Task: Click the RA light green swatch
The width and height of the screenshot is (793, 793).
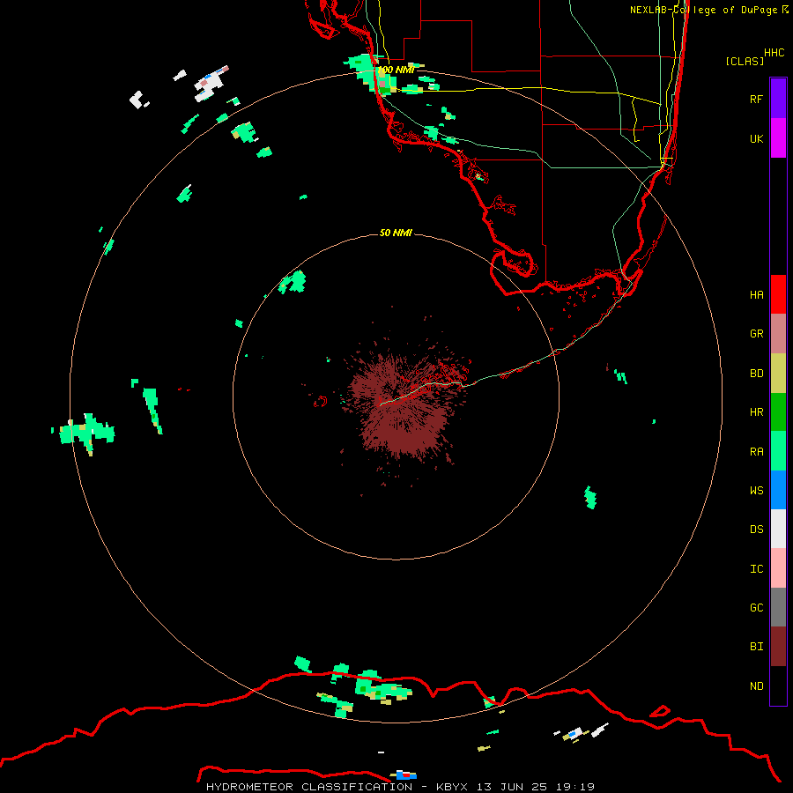Action: (x=778, y=451)
